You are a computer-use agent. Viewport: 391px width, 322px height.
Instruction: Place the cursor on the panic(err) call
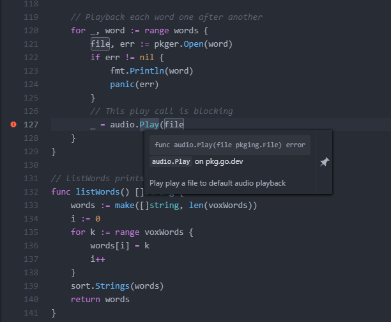(134, 84)
